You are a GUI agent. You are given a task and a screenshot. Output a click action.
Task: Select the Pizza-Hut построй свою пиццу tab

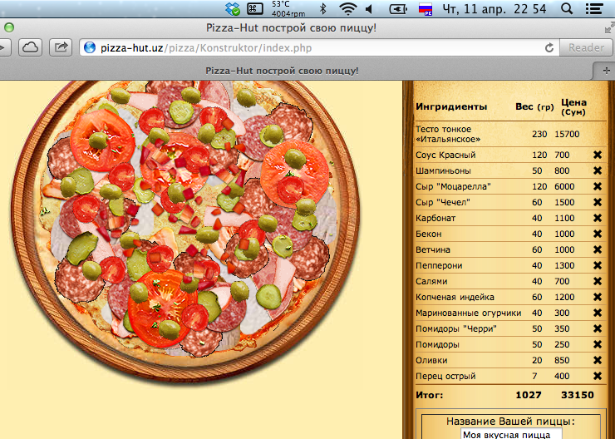tap(282, 71)
